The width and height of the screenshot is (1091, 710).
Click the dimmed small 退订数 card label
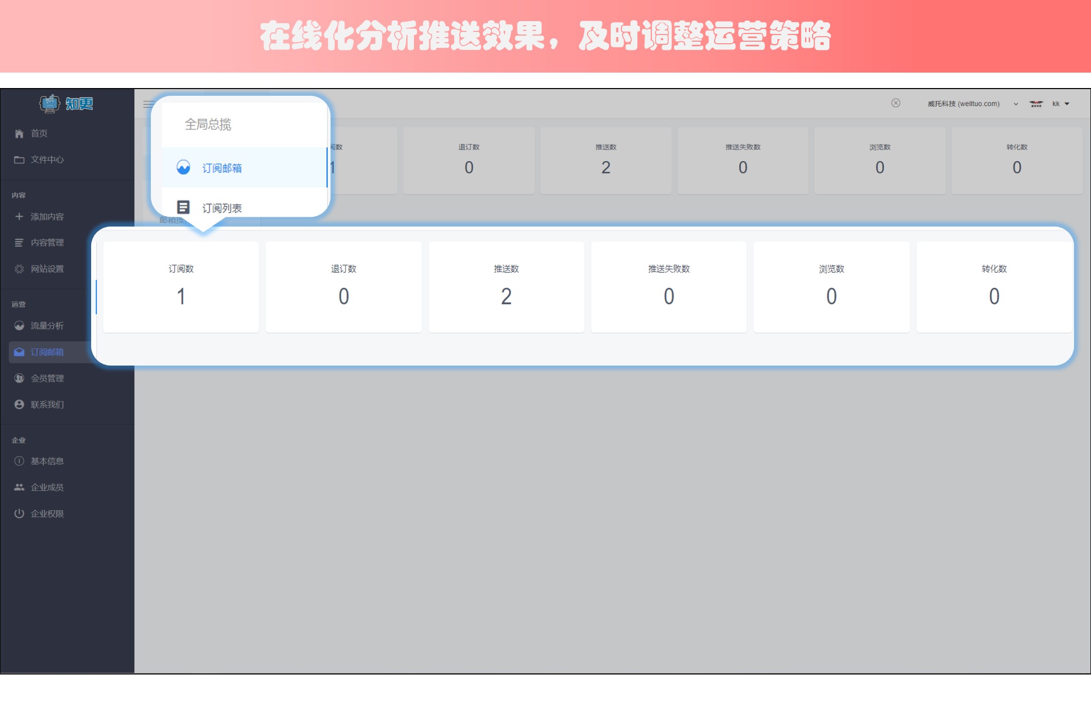[469, 147]
